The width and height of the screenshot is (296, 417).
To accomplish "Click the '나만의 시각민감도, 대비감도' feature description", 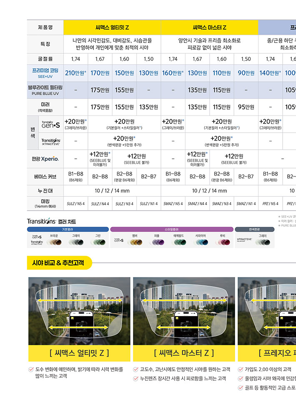I will point(112,44).
